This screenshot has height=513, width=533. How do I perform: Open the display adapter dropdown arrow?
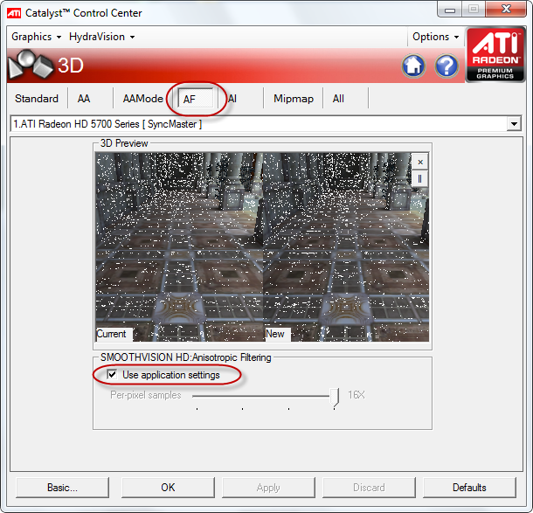pyautogui.click(x=514, y=124)
